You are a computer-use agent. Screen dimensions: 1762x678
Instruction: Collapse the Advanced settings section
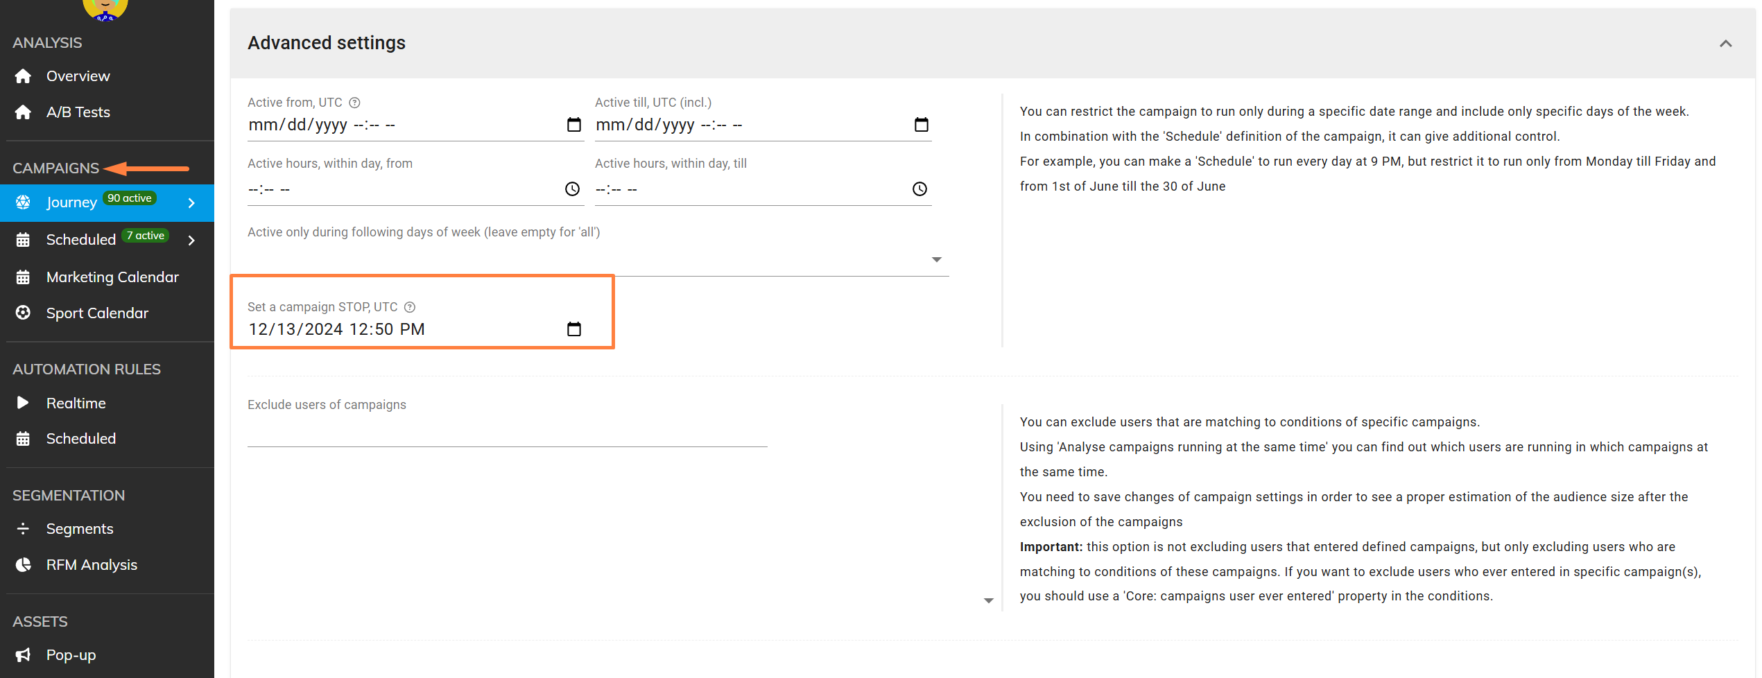[1725, 44]
